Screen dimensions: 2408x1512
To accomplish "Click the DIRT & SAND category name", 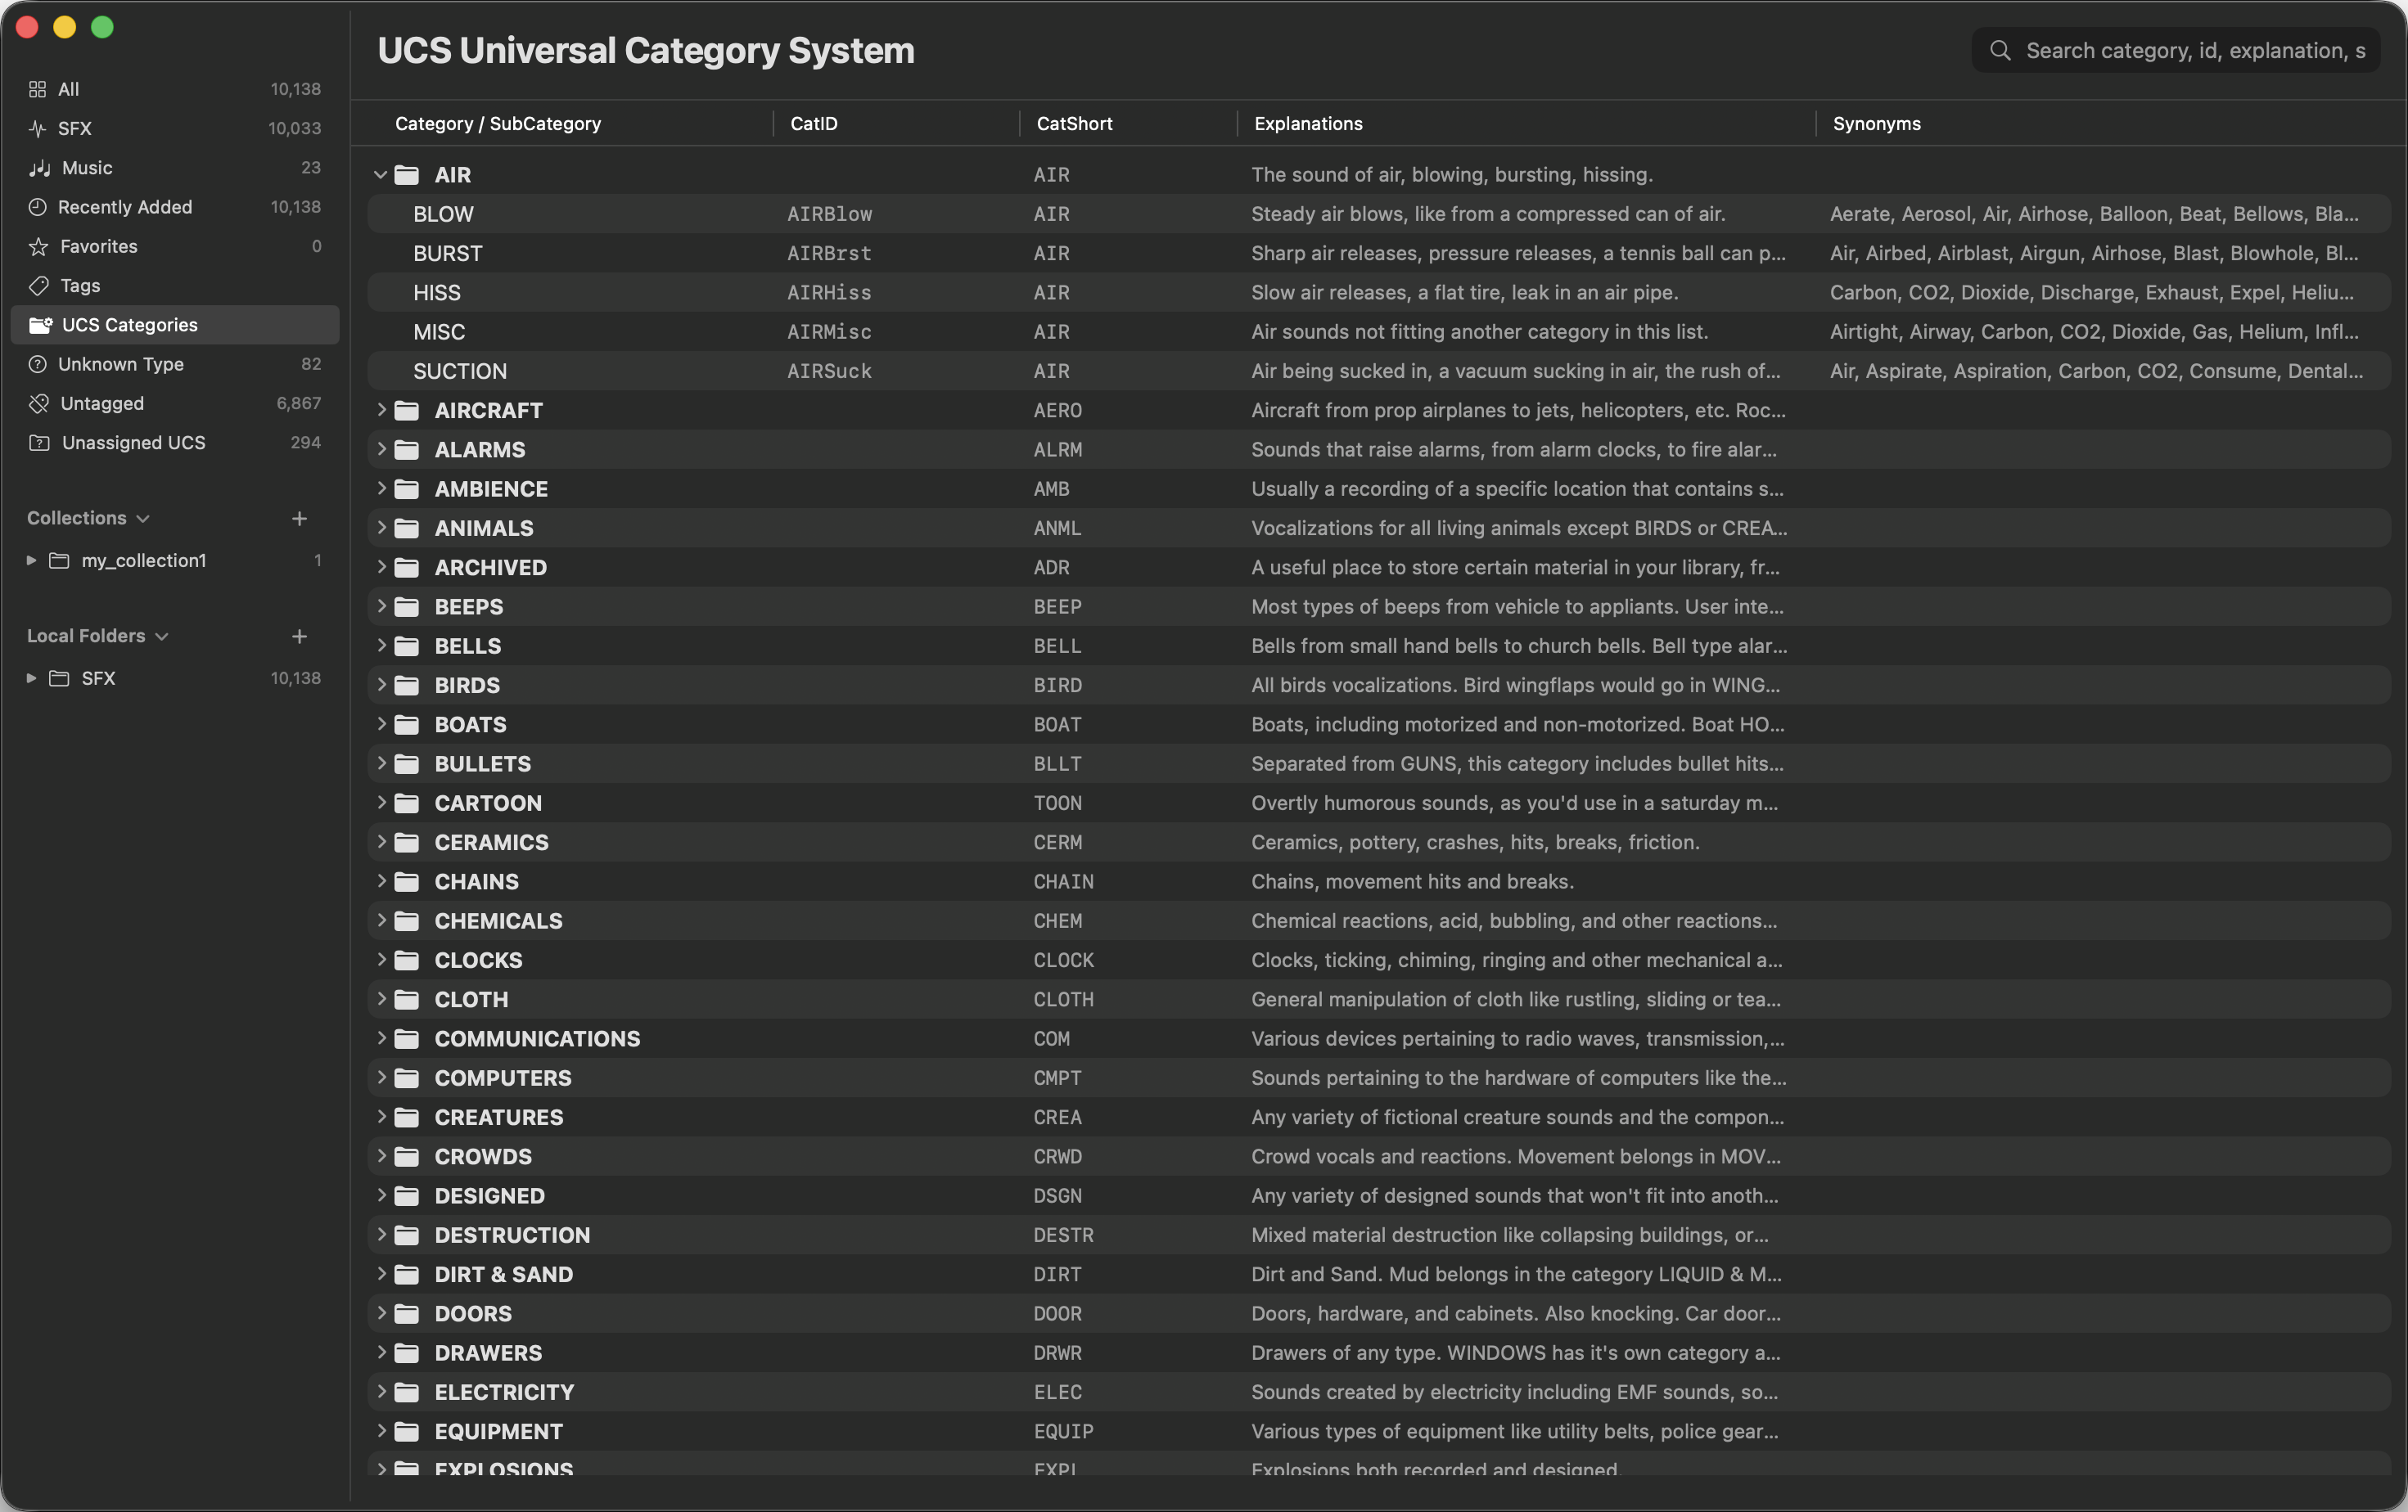I will [504, 1274].
